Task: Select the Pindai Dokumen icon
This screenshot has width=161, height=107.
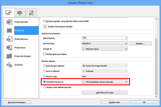Action: click(9, 39)
